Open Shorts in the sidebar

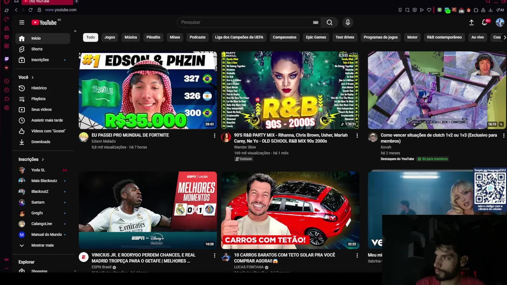point(43,49)
